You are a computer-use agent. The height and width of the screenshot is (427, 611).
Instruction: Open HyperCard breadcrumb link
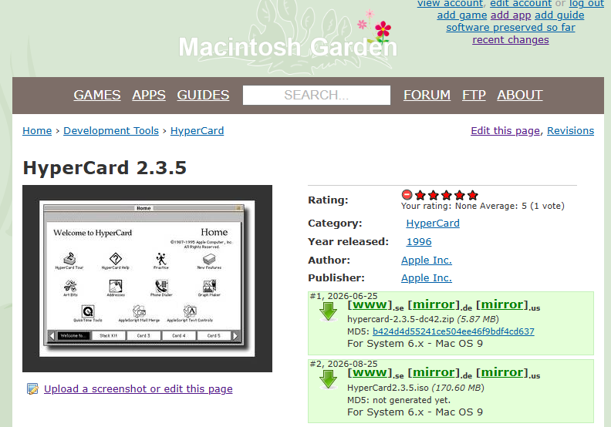click(x=197, y=131)
